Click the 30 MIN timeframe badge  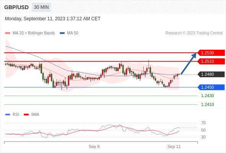tap(41, 7)
